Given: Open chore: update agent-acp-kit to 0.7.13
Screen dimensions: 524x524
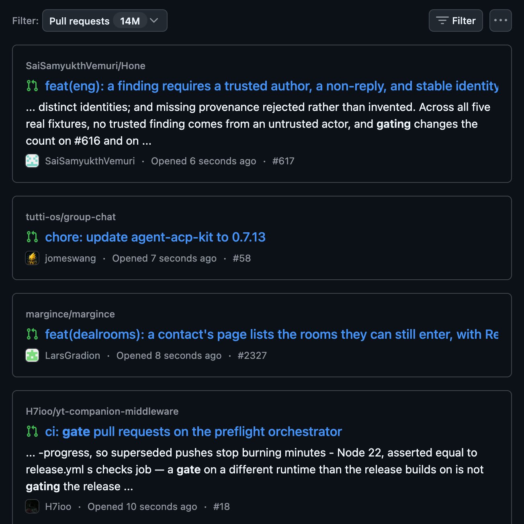Looking at the screenshot, I should tap(155, 237).
